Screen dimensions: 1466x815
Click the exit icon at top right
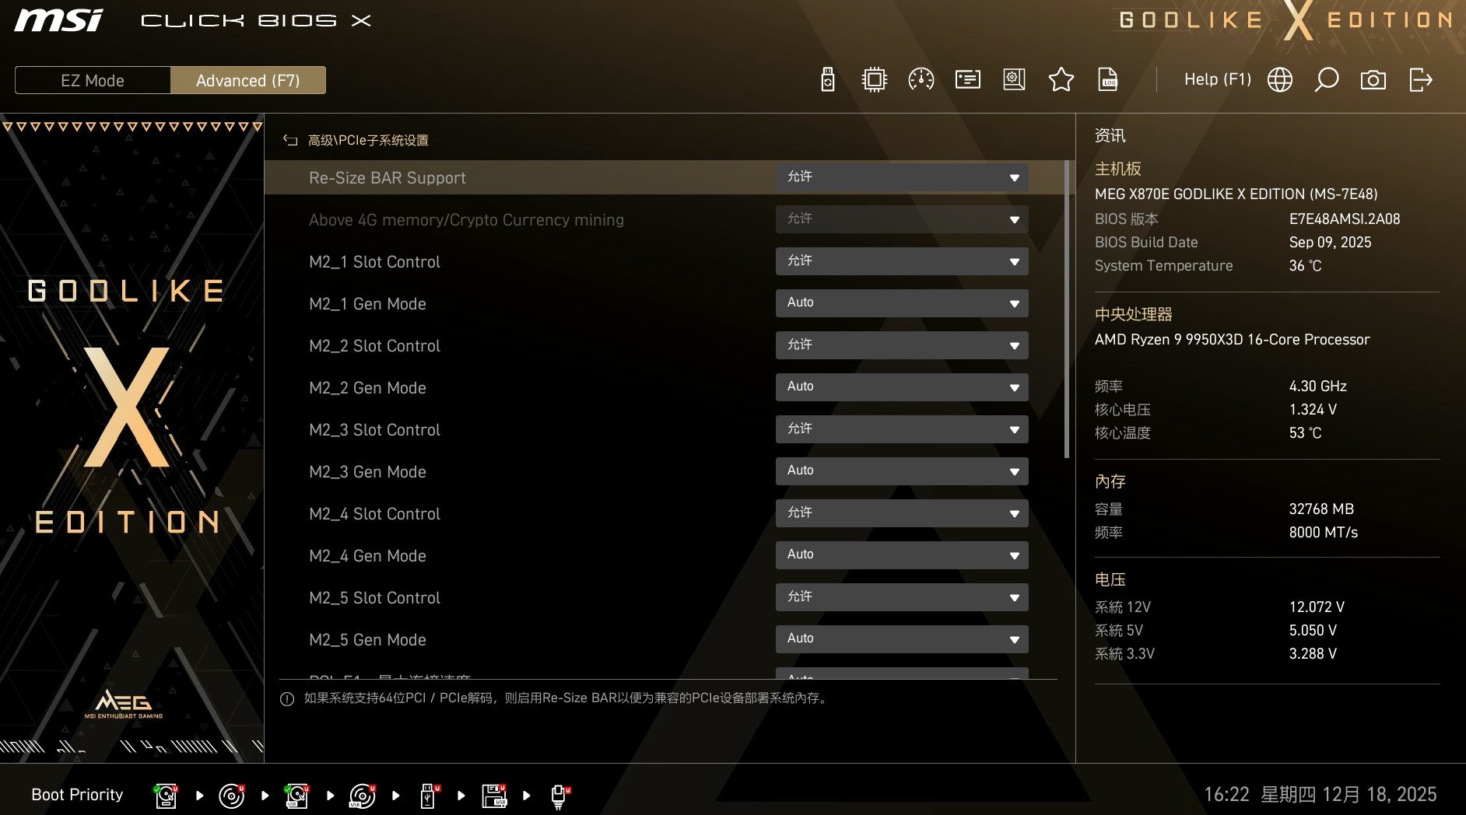(1421, 79)
